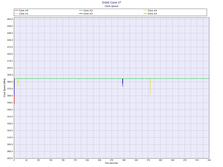This screenshot has height=167, width=223.
Task: Click the yellow dip spike near 374 seconds
Action: point(150,86)
